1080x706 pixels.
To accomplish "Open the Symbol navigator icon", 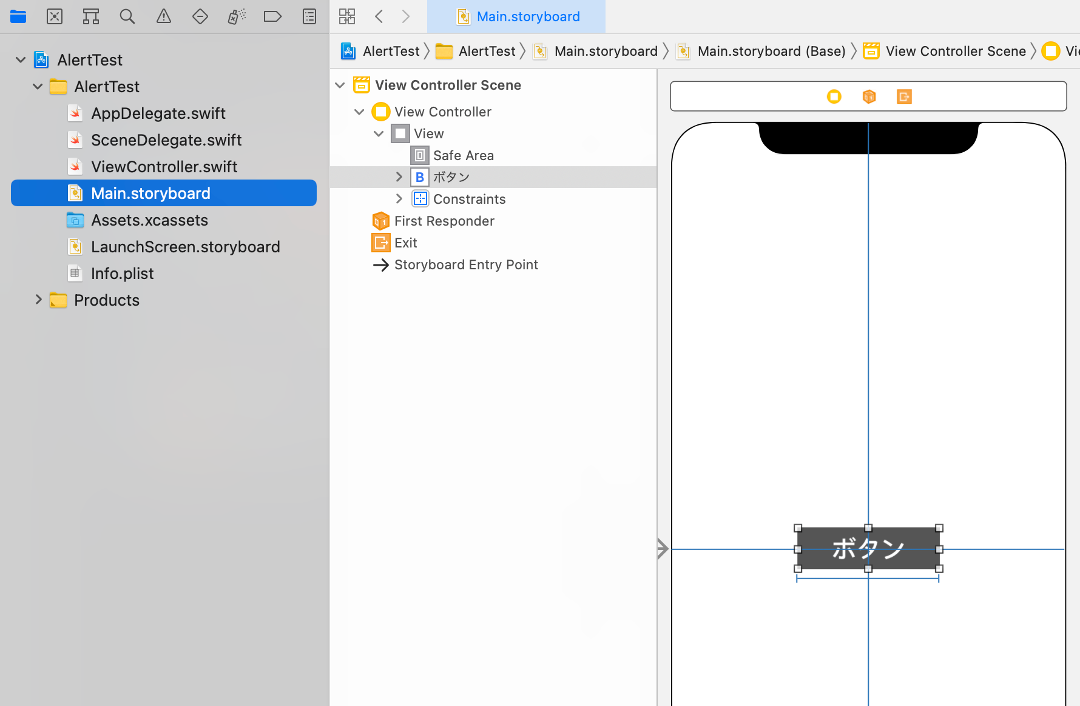I will pos(91,16).
